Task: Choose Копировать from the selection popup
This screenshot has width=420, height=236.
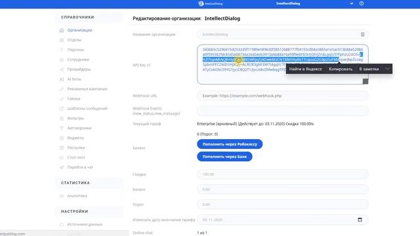Action: tap(341, 69)
